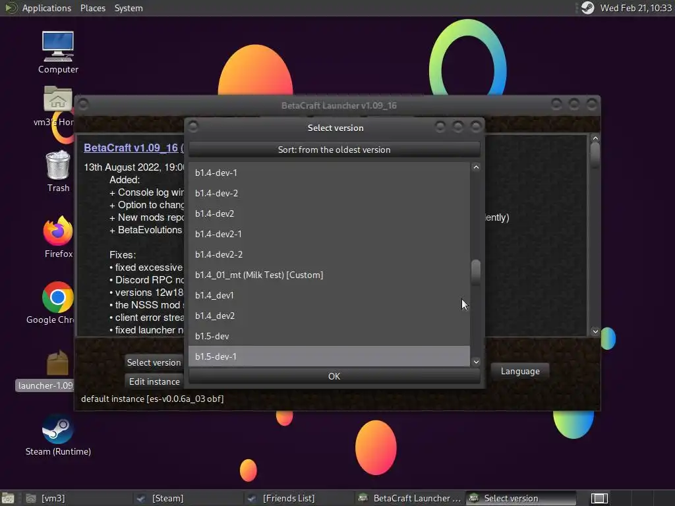Click the Select version dialog window menu button
The width and height of the screenshot is (675, 506).
(x=193, y=126)
